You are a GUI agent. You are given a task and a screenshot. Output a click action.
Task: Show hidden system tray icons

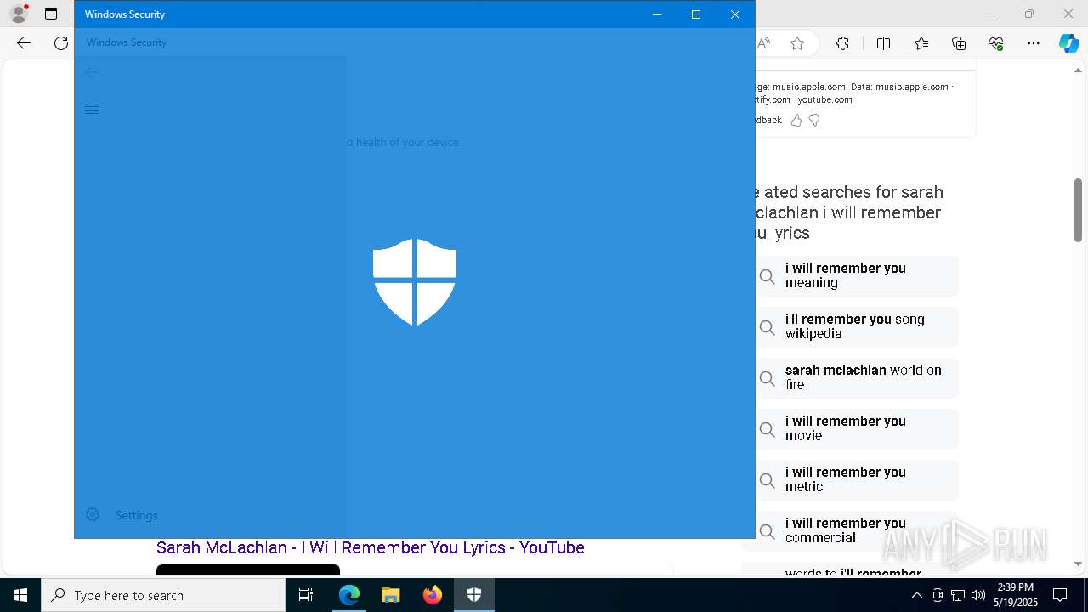coord(916,595)
